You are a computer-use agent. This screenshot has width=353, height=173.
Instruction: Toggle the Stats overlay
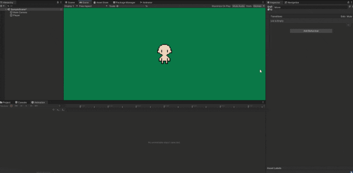pyautogui.click(x=249, y=6)
